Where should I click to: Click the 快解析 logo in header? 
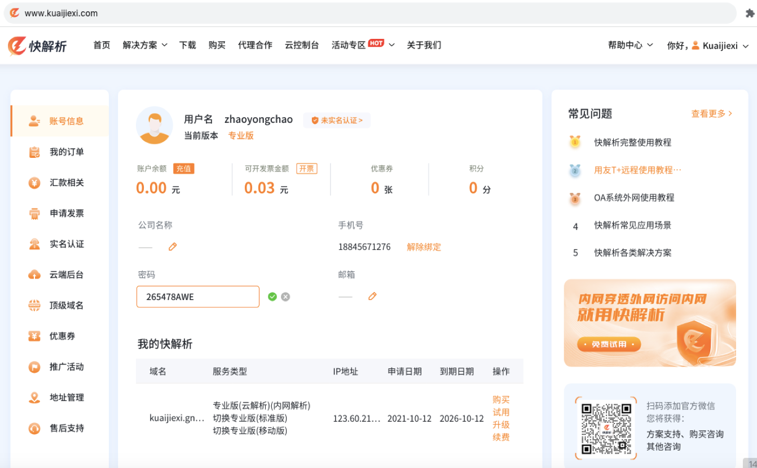coord(37,46)
